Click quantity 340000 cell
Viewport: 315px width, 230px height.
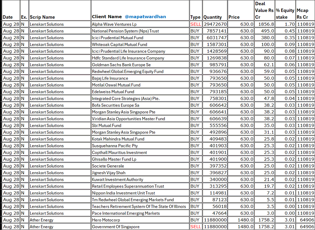[x=215, y=179]
